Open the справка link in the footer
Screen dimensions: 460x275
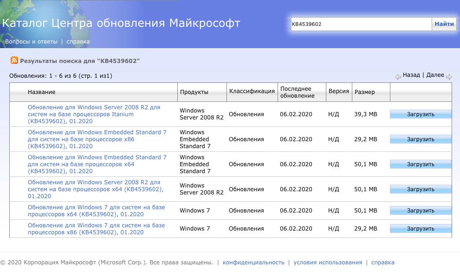point(383,262)
